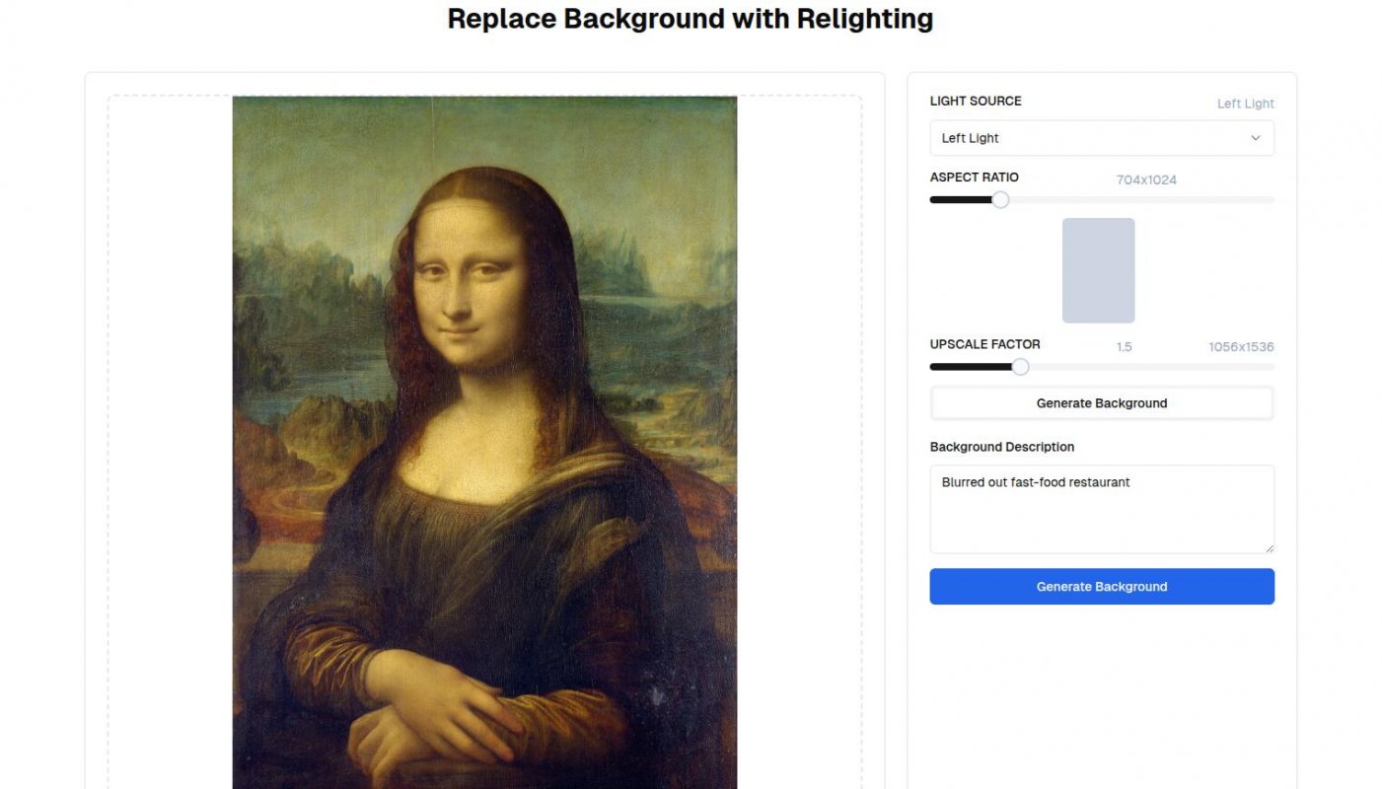Click the textarea resize grip corner

1269,548
